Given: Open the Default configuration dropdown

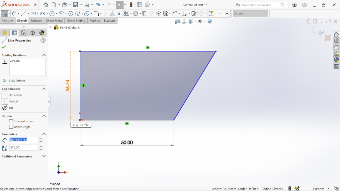Looking at the screenshot, I should coord(250,13).
